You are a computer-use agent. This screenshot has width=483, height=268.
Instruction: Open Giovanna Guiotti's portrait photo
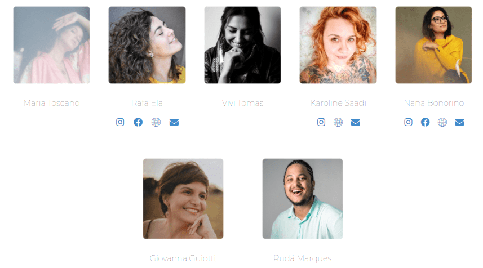click(x=183, y=199)
